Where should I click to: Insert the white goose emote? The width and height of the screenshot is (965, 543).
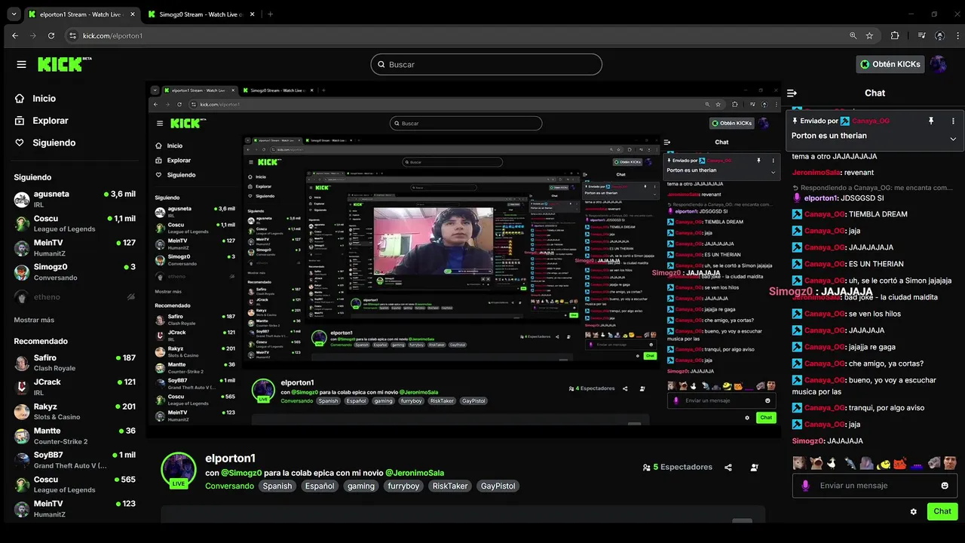[832, 463]
